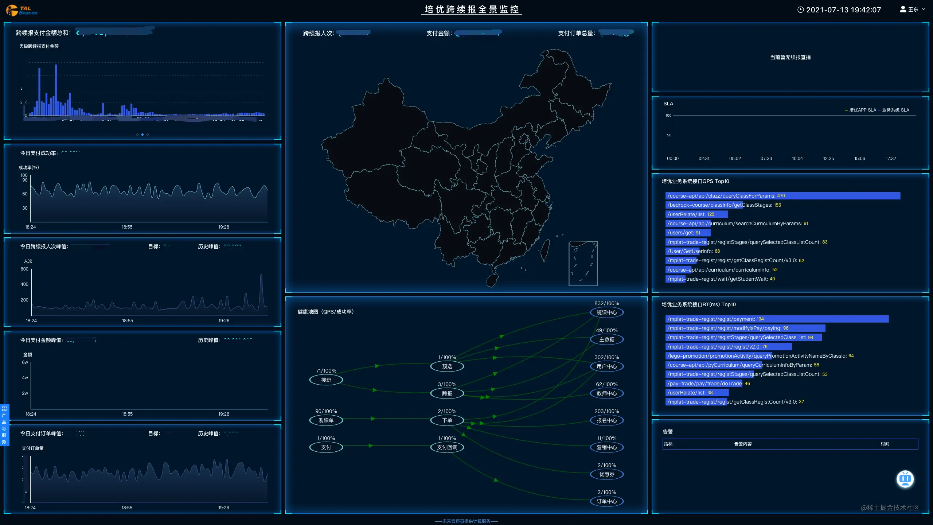Select the 搜班 node in health map
Screen dimensions: 933x525
click(x=326, y=380)
